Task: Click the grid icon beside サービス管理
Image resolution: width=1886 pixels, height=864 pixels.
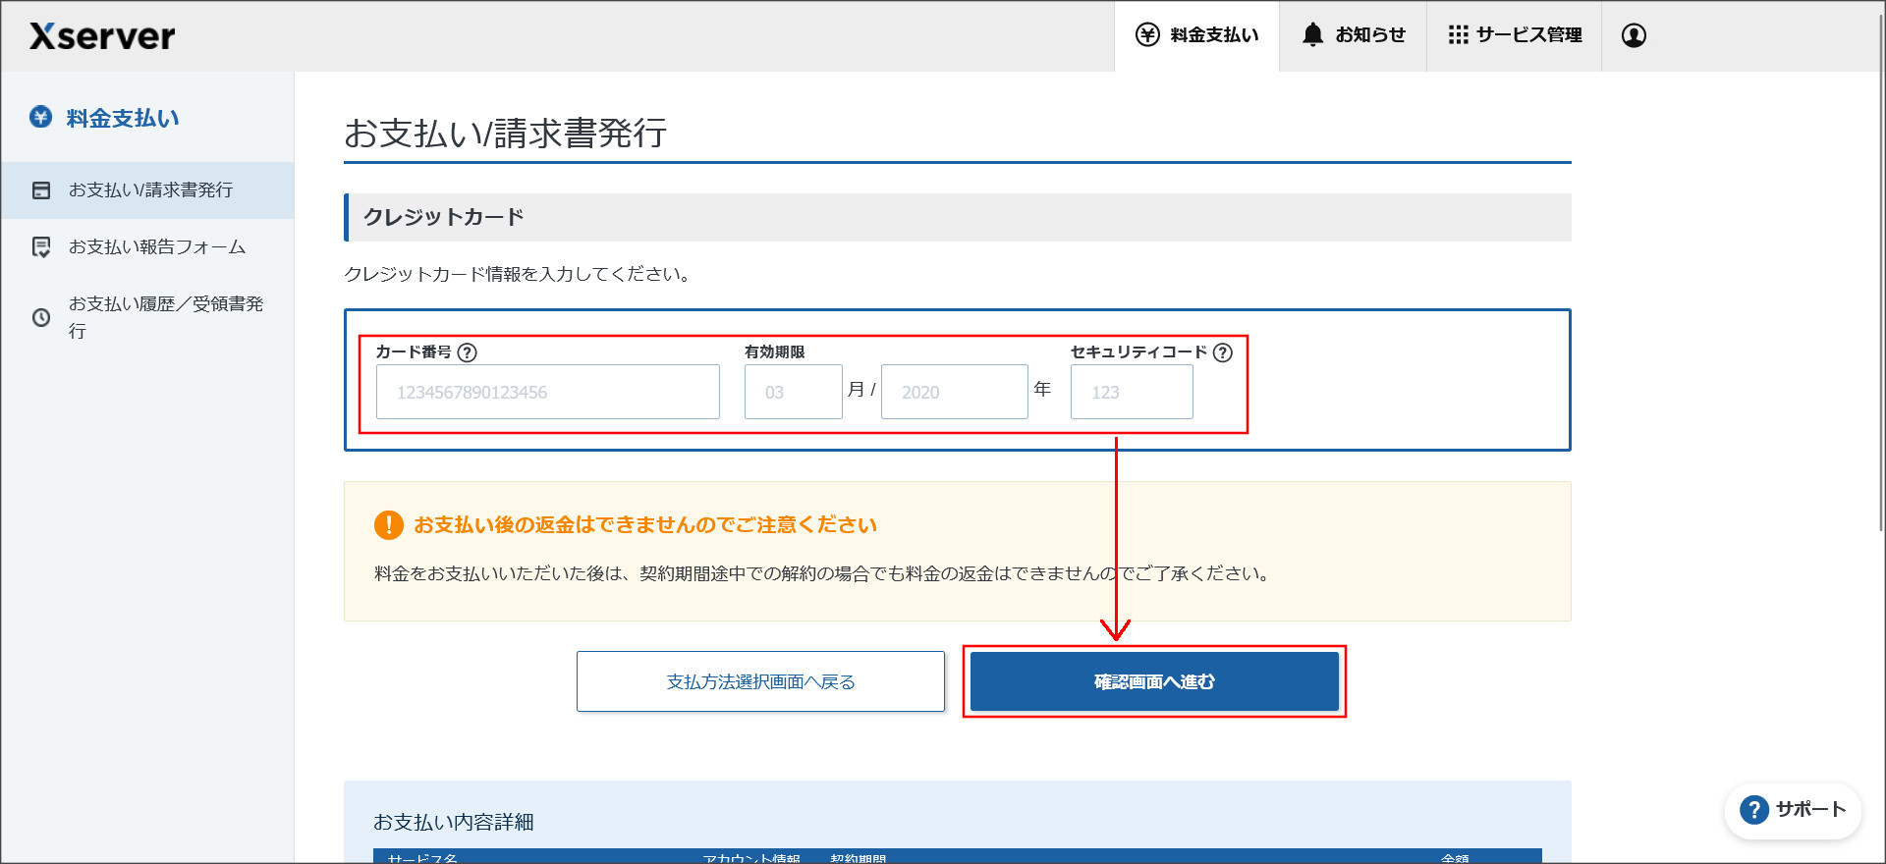Action: point(1458,34)
